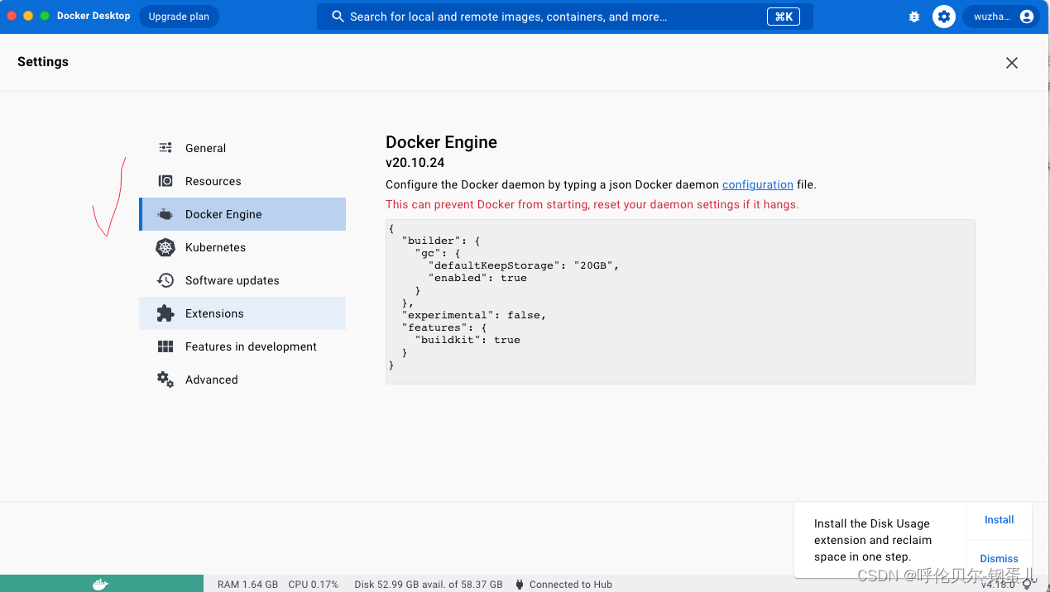This screenshot has height=592, width=1050.
Task: Click the settings gear icon in header
Action: (944, 17)
